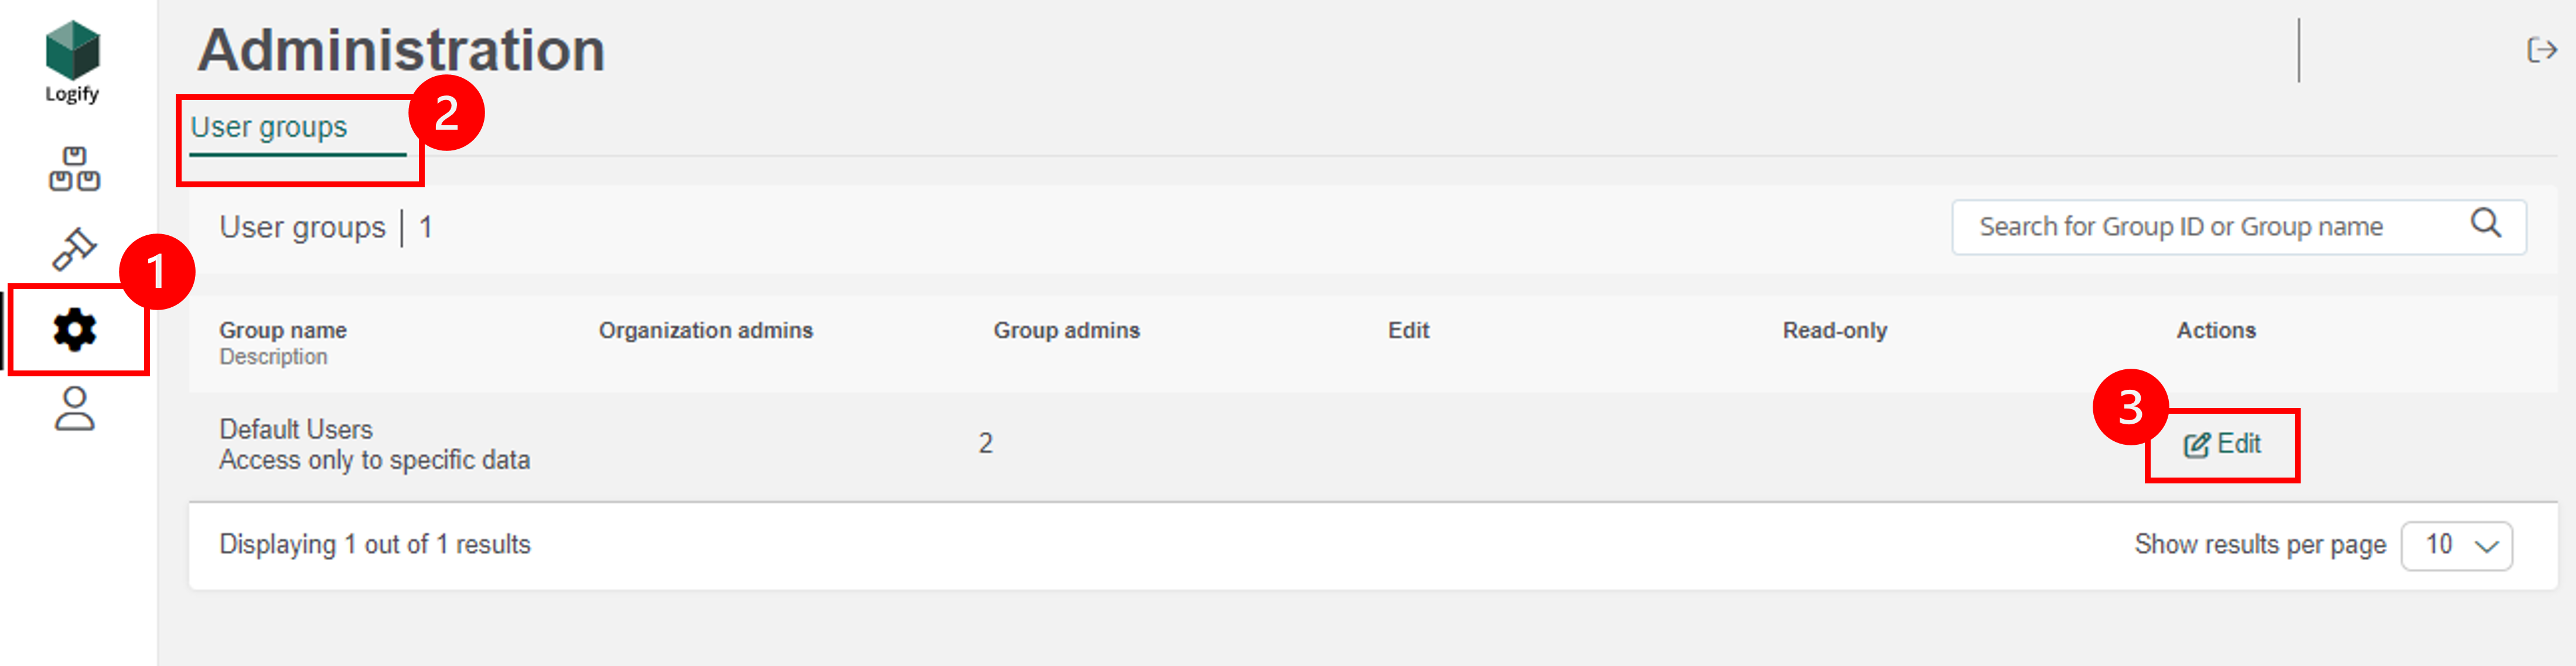Image resolution: width=2576 pixels, height=666 pixels.
Task: Click the Organization admins column header
Action: pyautogui.click(x=706, y=331)
